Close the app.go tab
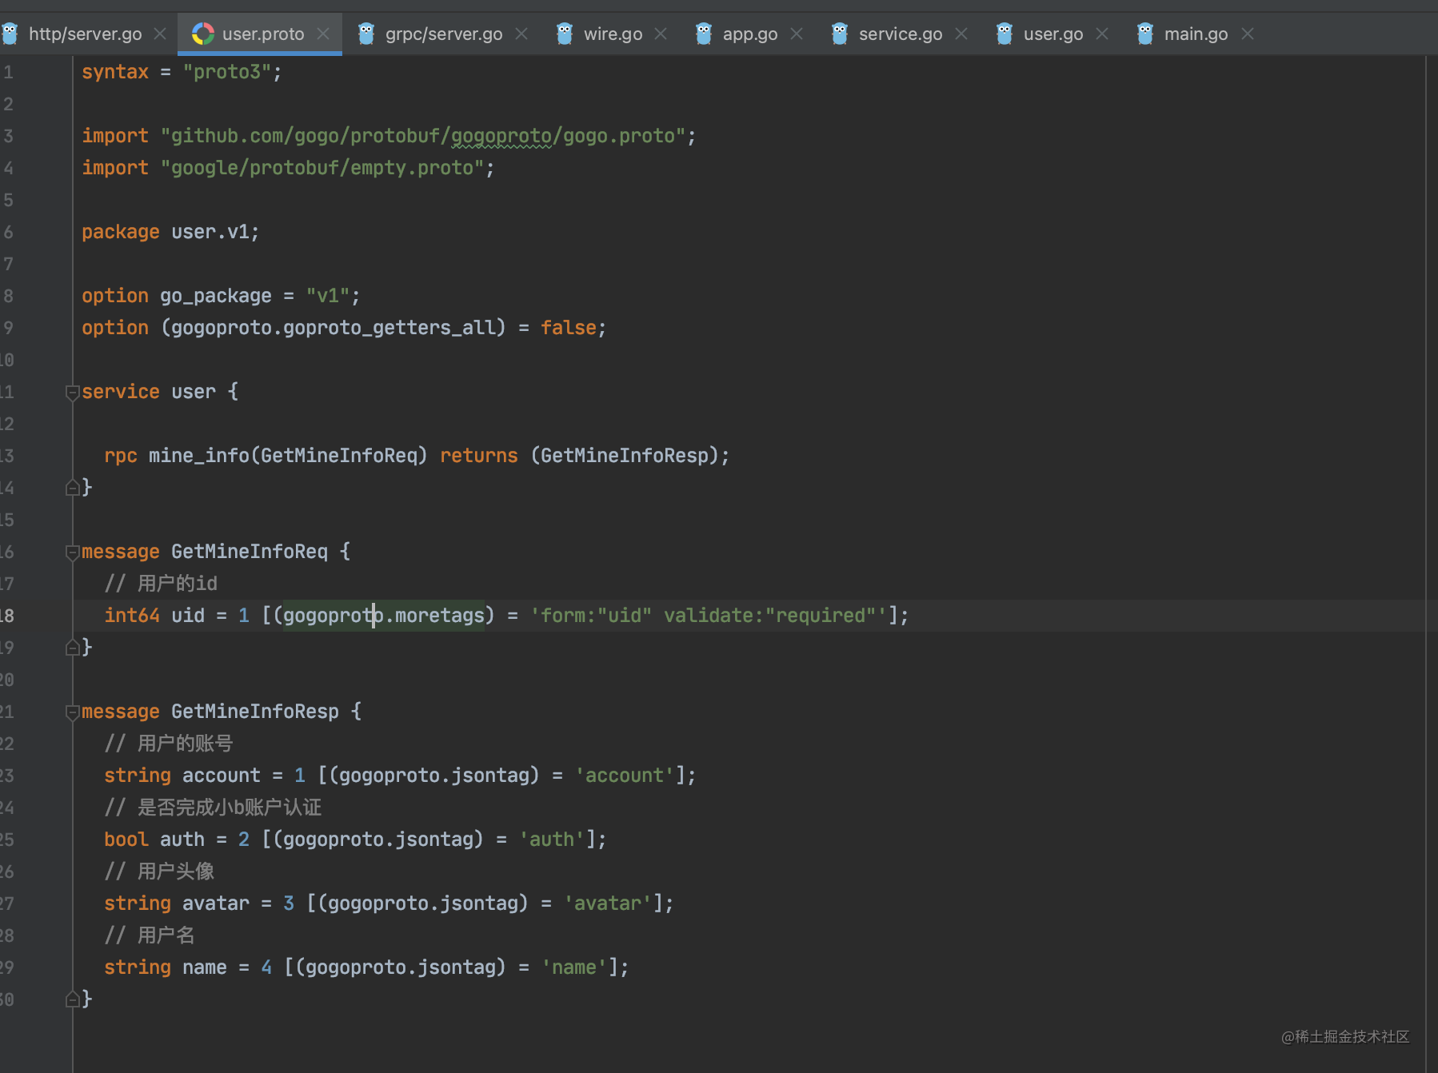The height and width of the screenshot is (1073, 1438). coord(797,34)
